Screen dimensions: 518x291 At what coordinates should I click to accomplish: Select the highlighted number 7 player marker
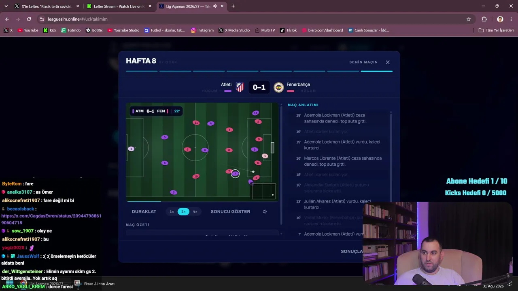tap(235, 174)
